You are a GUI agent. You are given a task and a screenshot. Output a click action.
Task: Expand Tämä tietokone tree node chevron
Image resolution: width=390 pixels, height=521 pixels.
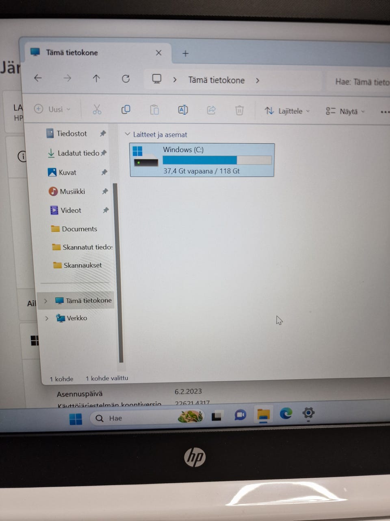click(x=45, y=300)
